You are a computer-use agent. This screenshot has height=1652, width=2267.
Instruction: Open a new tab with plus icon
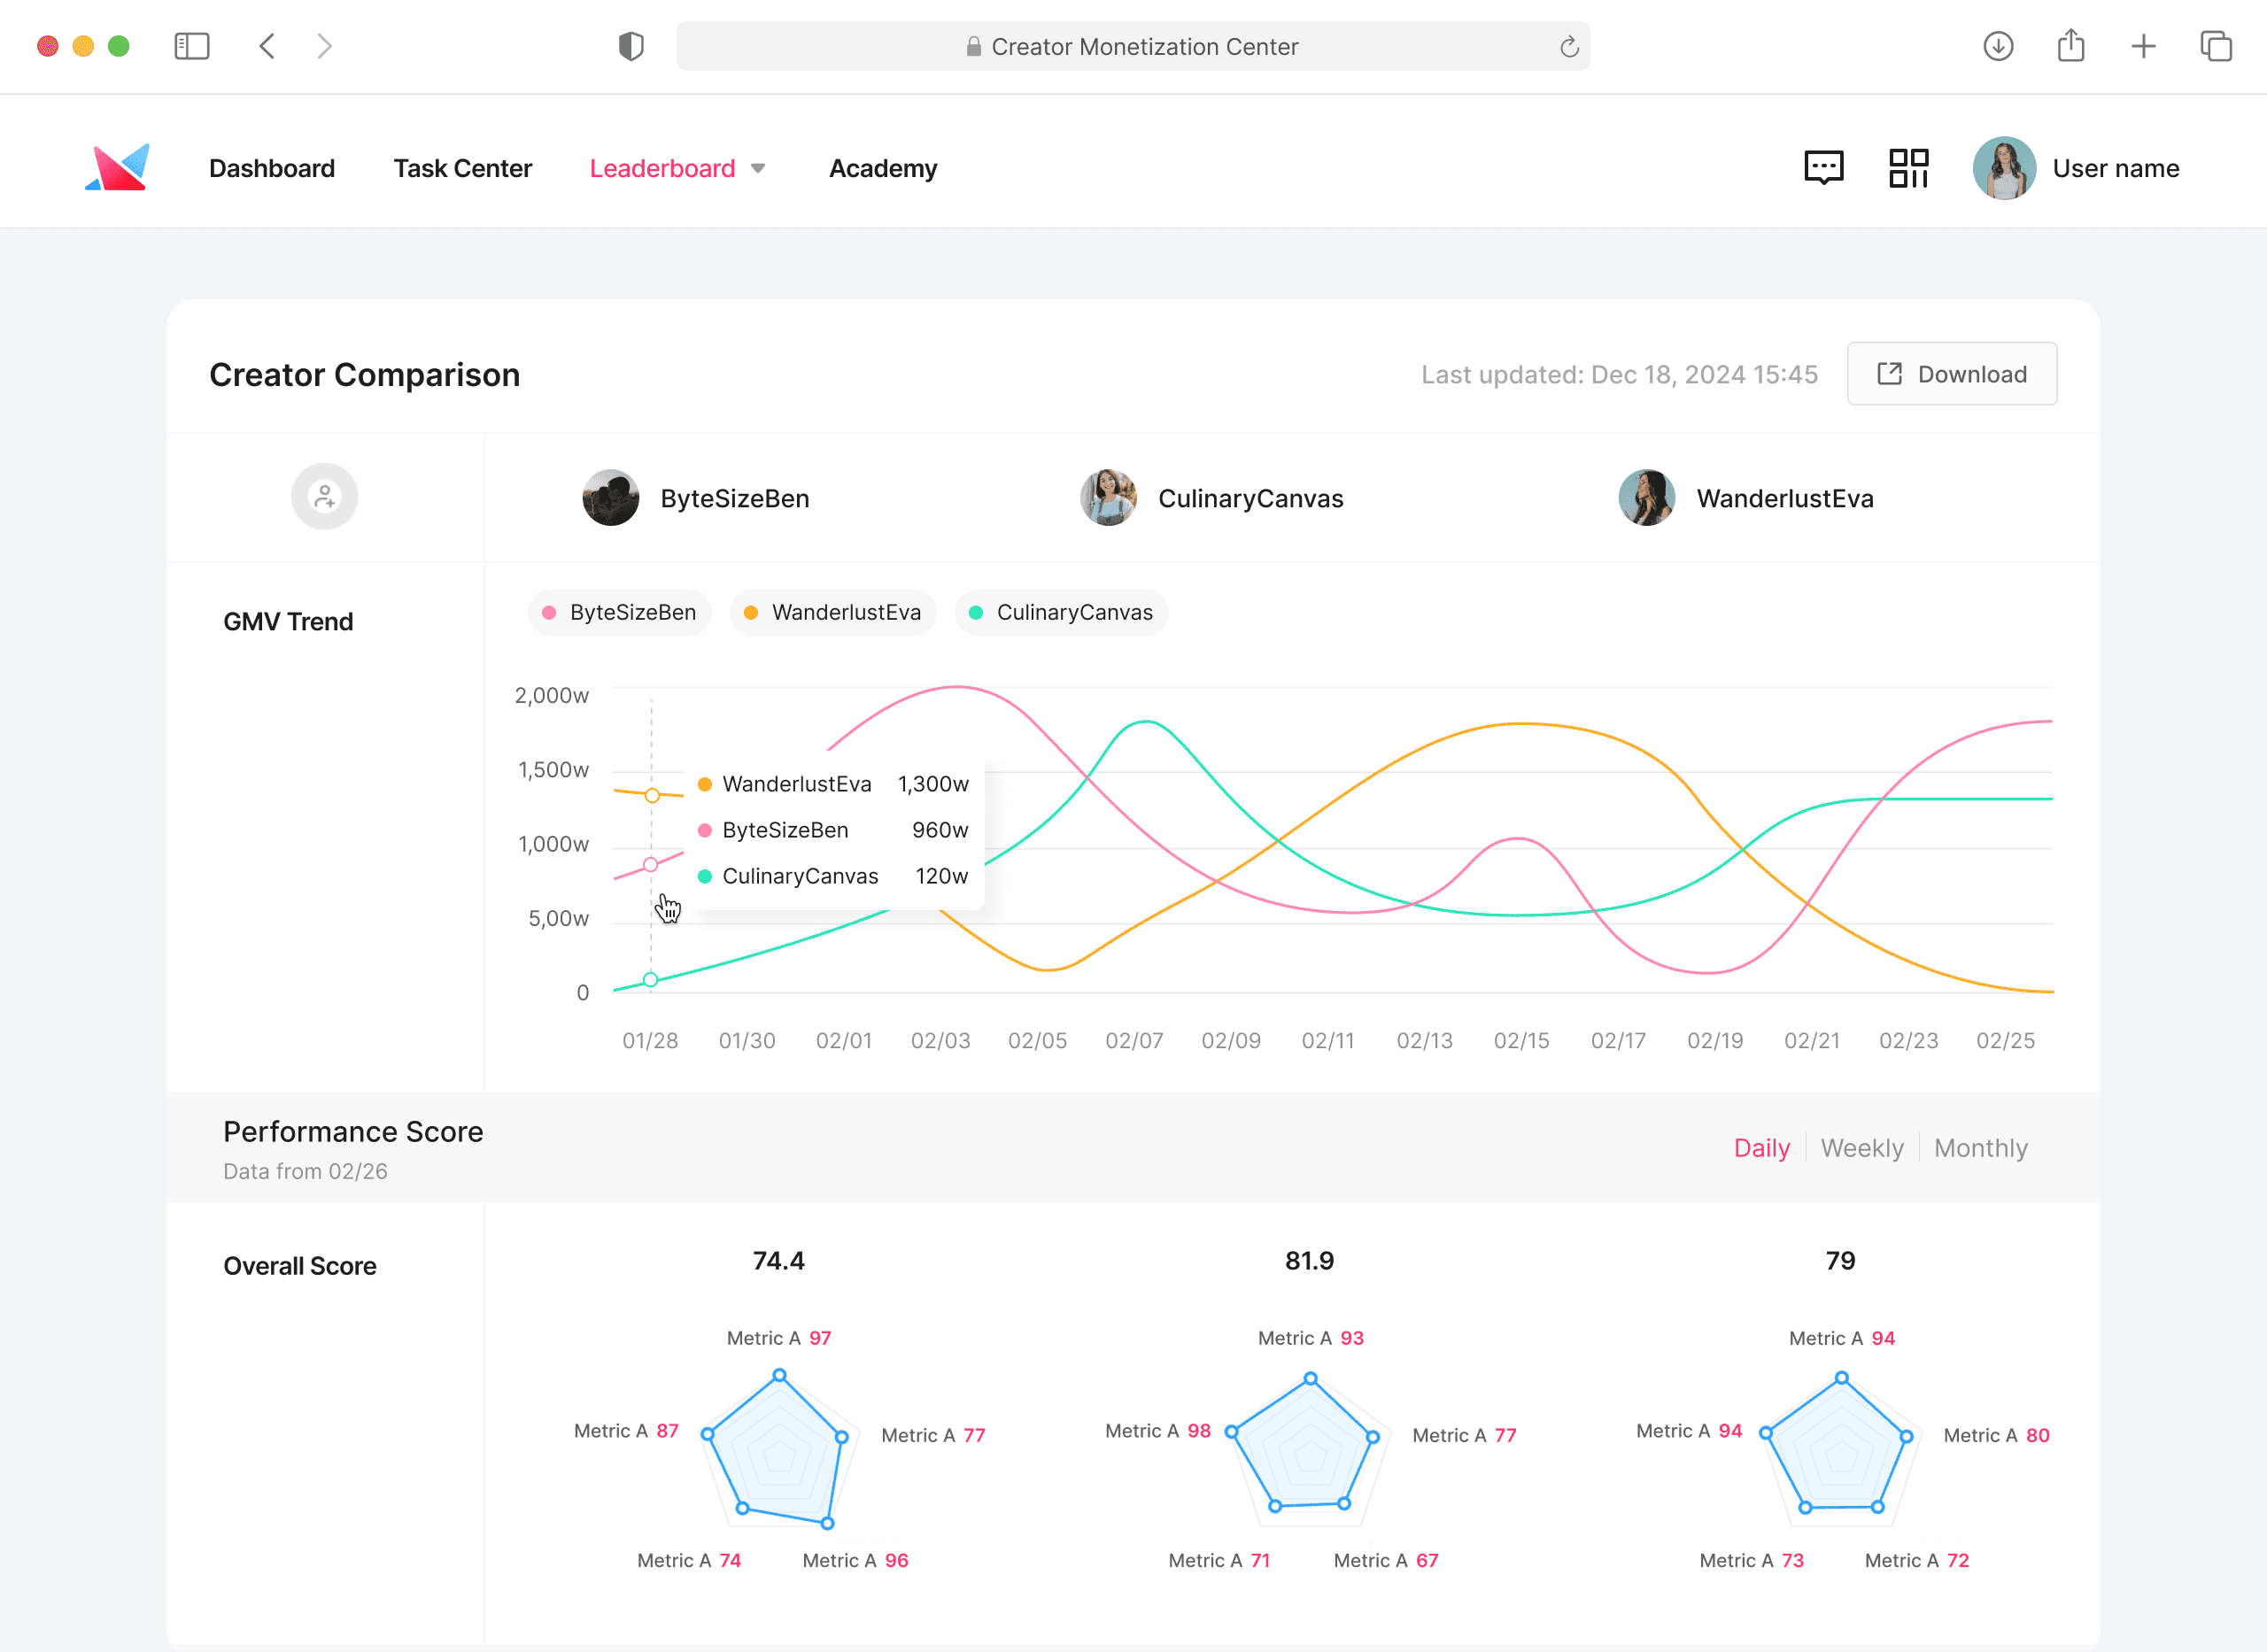(x=2142, y=46)
